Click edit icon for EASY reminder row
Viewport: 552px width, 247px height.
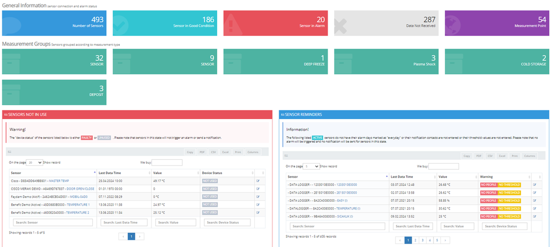[x=534, y=201]
